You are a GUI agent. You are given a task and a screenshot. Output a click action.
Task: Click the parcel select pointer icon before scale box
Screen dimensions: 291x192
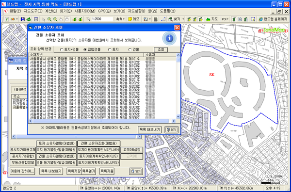click(x=88, y=19)
